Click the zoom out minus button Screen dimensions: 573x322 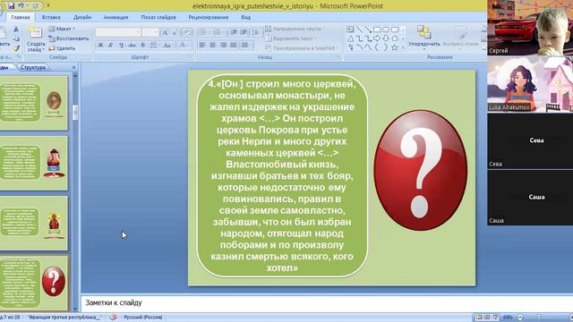pyautogui.click(x=520, y=318)
